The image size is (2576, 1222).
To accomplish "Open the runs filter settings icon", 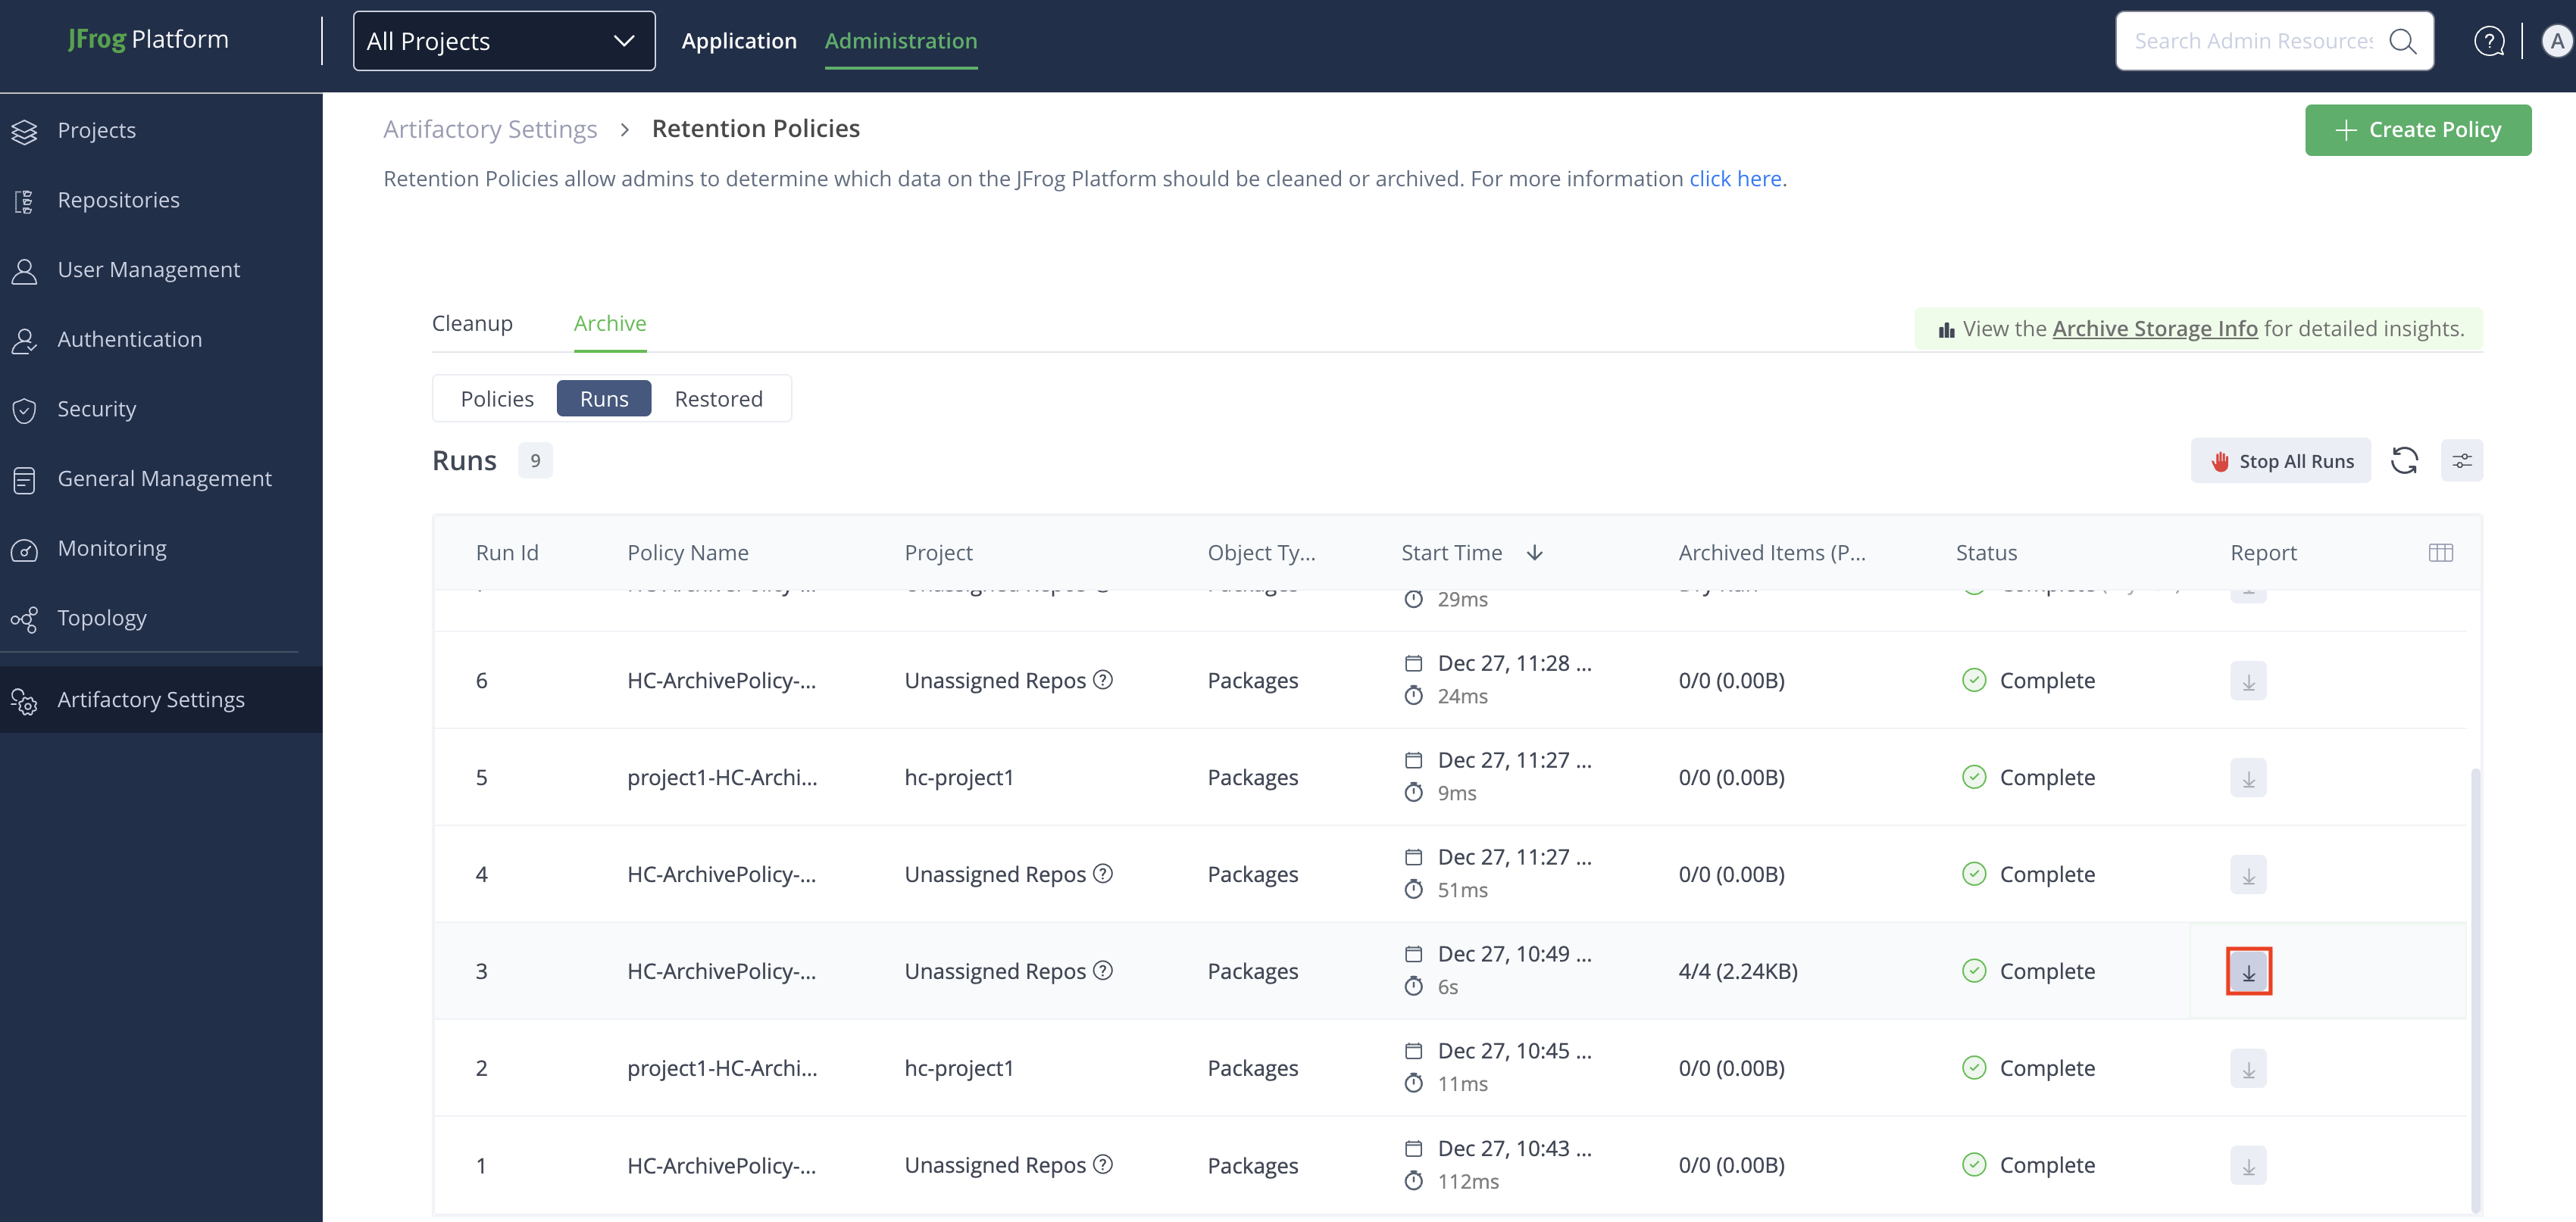I will (2461, 460).
